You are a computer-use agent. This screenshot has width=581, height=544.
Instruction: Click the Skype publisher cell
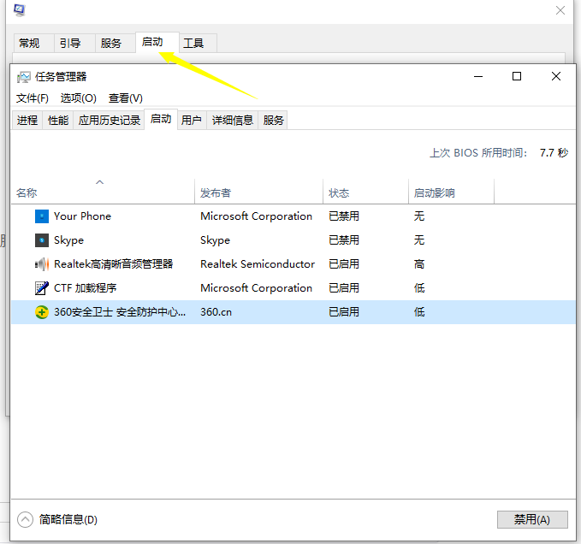pos(215,240)
